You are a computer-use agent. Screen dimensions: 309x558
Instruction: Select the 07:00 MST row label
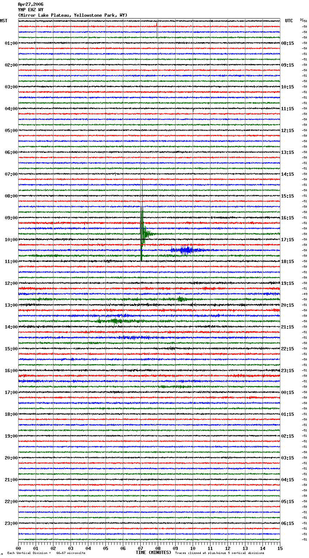(x=11, y=174)
